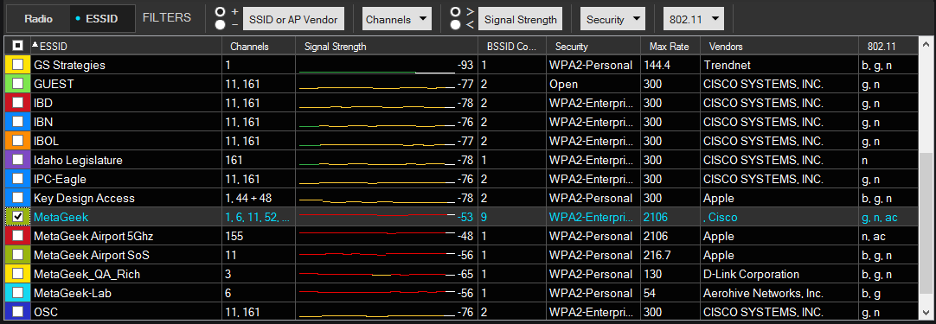Click the Trendnet vendor cell

tap(779, 65)
